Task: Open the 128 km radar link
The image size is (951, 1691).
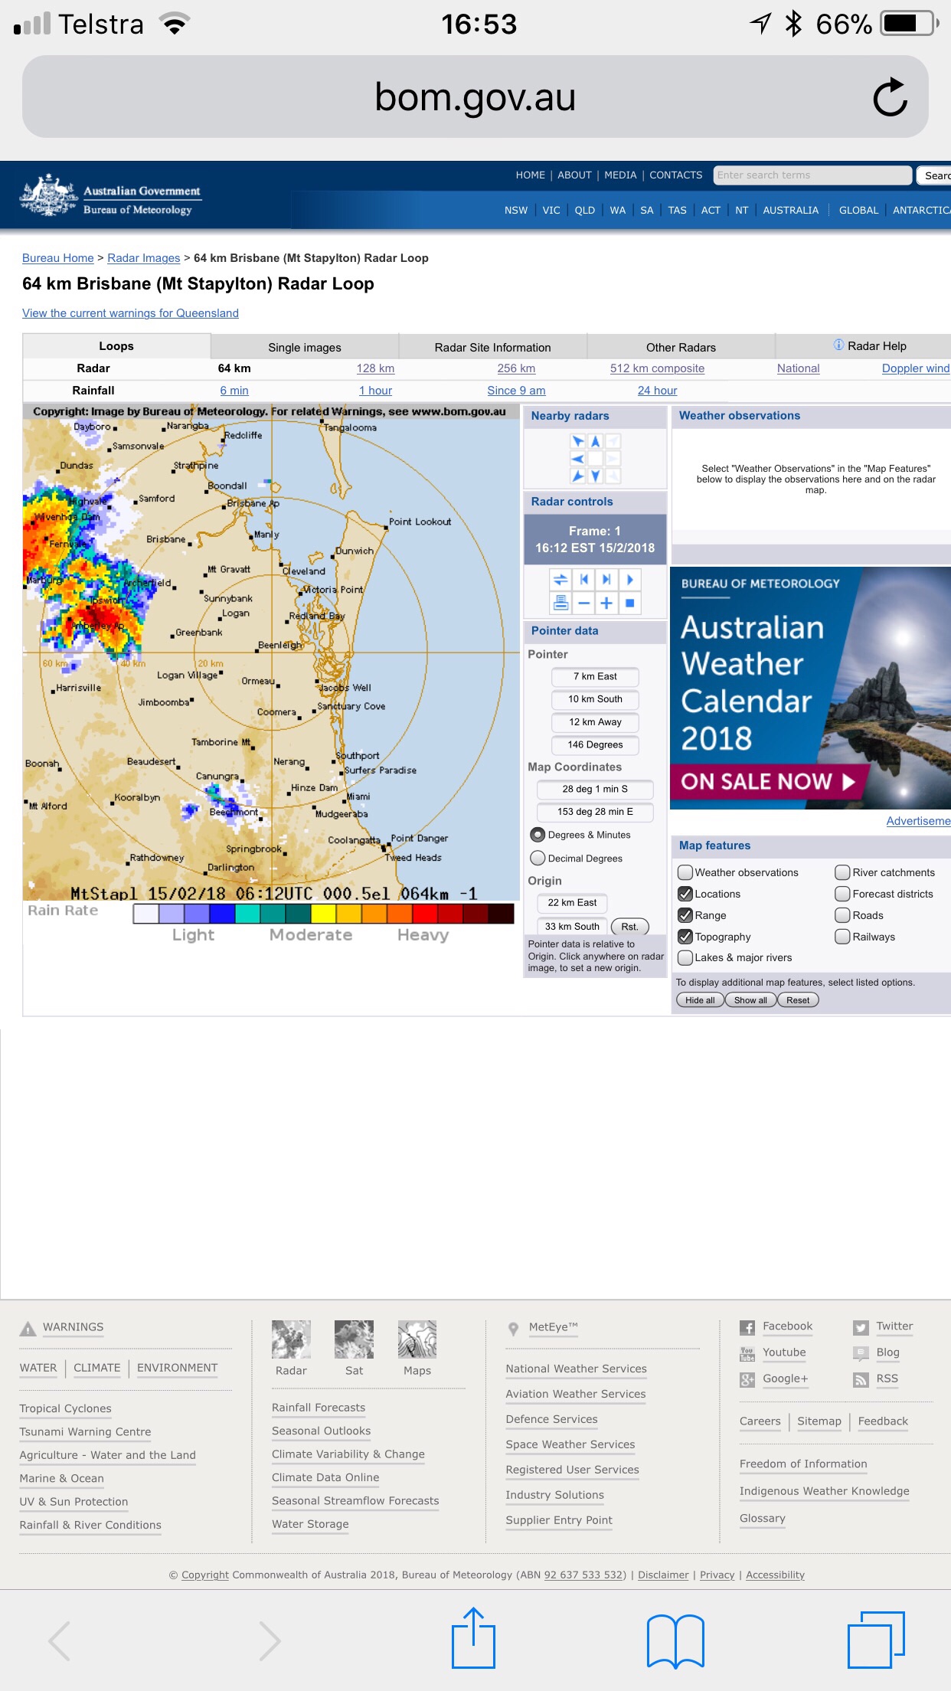Action: [x=375, y=368]
